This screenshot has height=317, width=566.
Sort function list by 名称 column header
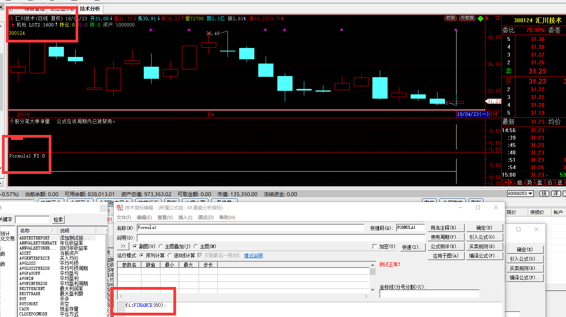(x=38, y=230)
